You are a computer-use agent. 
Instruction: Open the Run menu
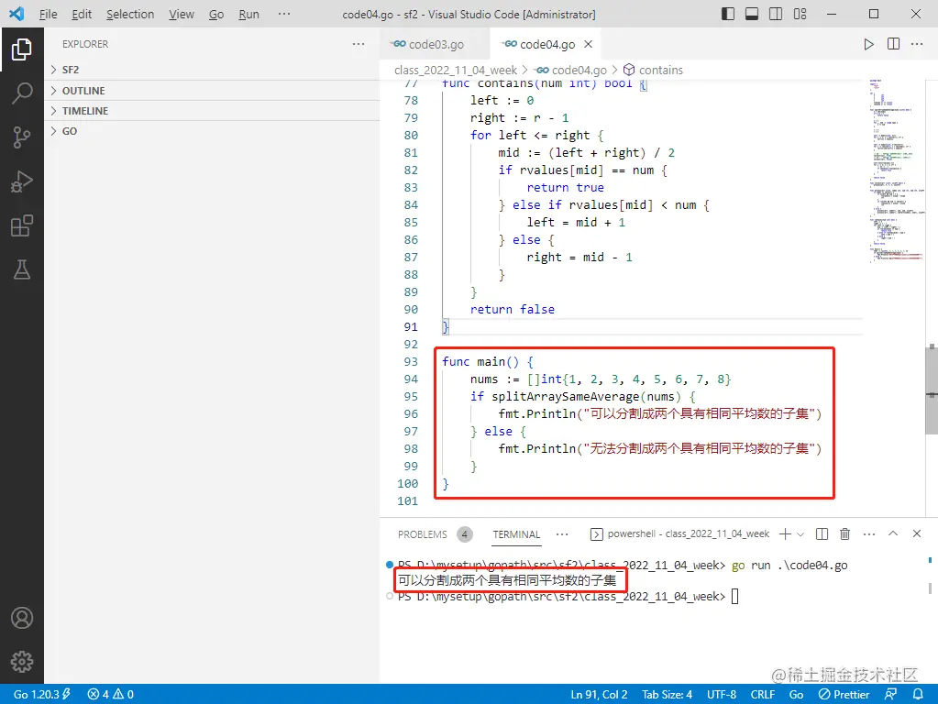(x=248, y=14)
